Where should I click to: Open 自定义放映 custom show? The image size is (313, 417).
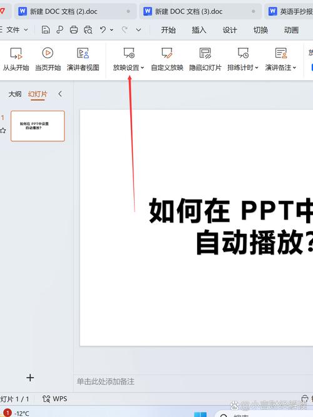(x=167, y=59)
